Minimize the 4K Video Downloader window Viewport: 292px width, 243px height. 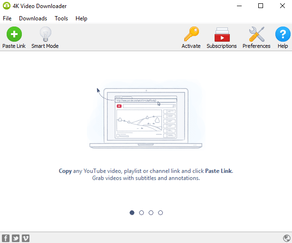coord(239,6)
